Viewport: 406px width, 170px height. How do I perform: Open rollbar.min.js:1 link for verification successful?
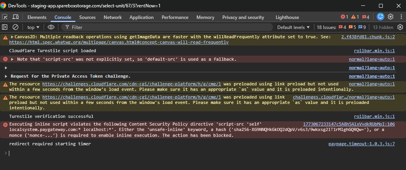[x=374, y=116]
